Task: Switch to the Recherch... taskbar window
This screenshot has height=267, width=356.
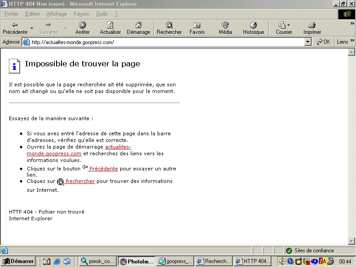Action: click(x=214, y=261)
